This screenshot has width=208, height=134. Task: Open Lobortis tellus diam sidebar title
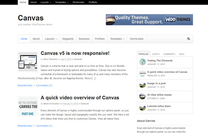pos(159,106)
